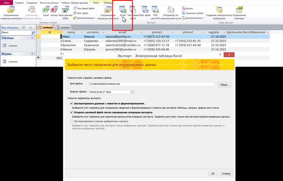Export to Excel in Export group

click(x=123, y=11)
